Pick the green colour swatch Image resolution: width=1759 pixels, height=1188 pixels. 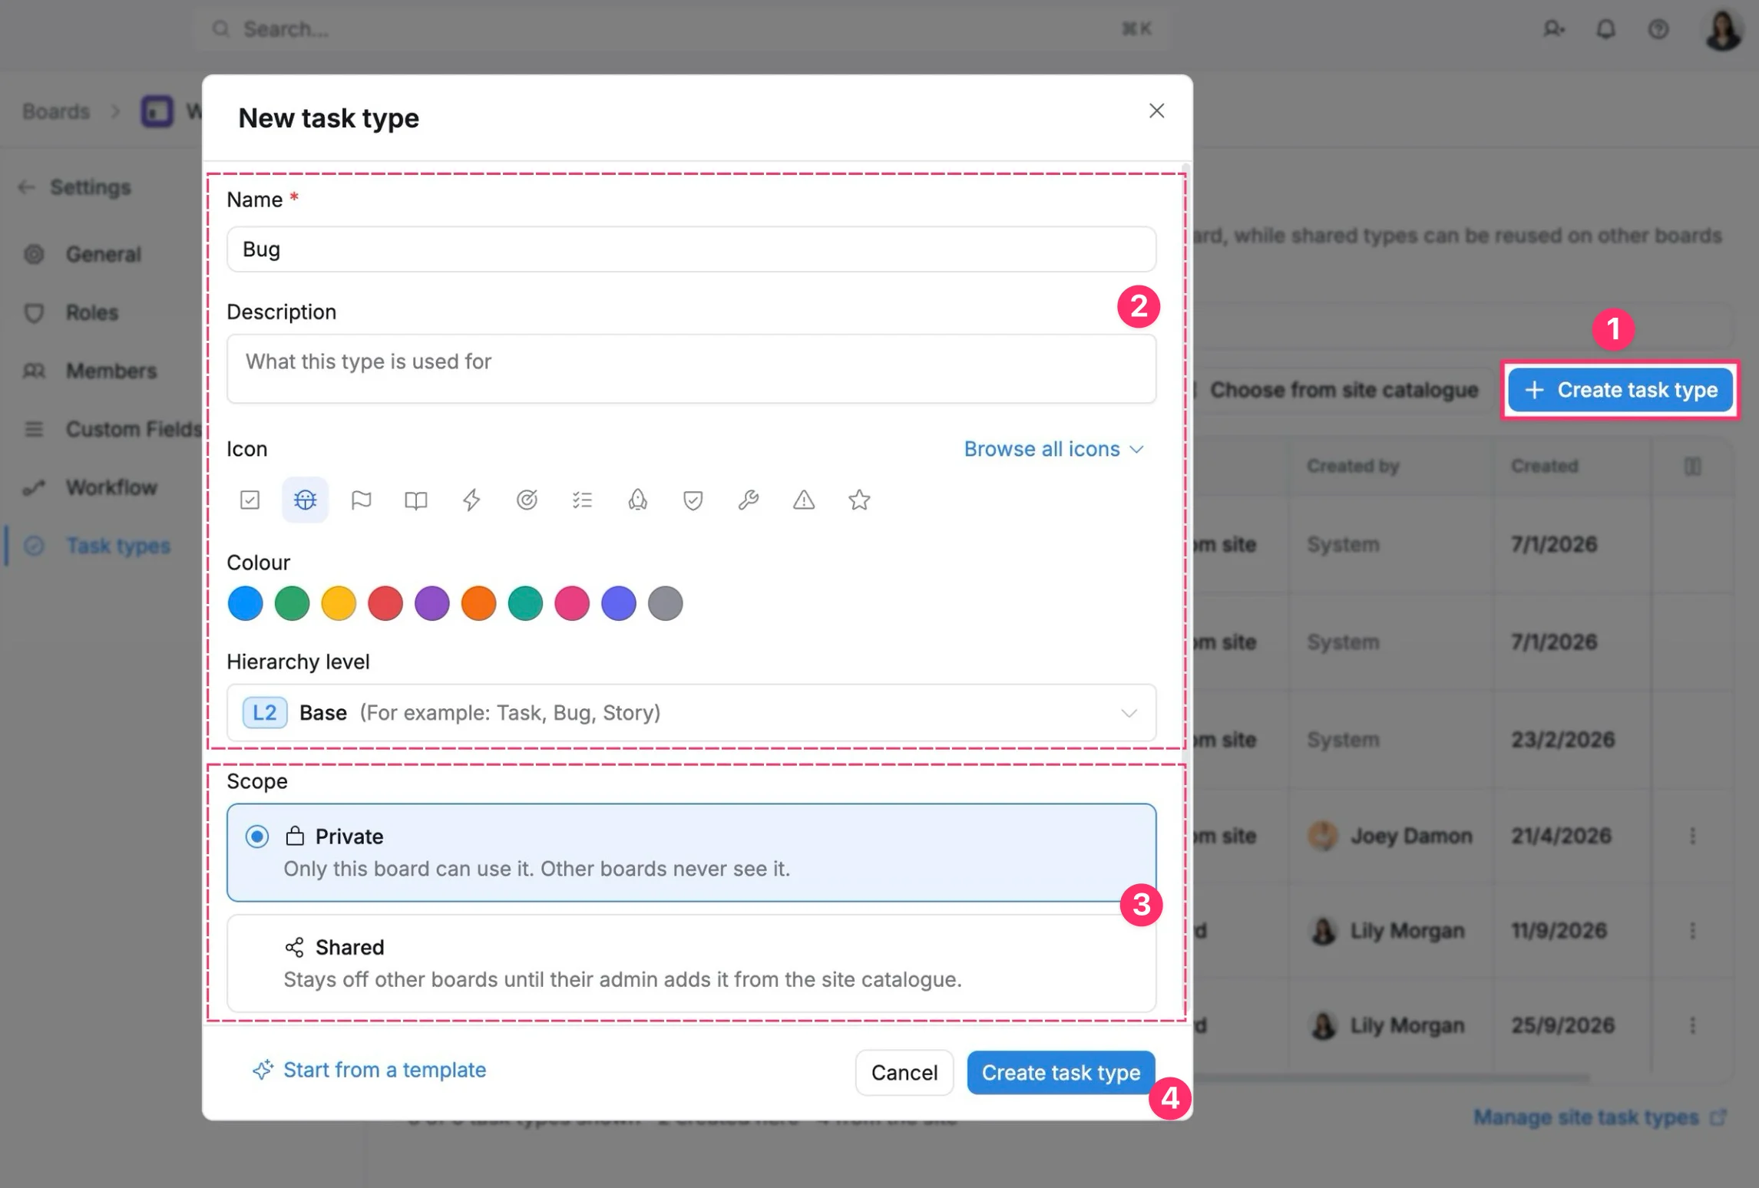pyautogui.click(x=293, y=603)
